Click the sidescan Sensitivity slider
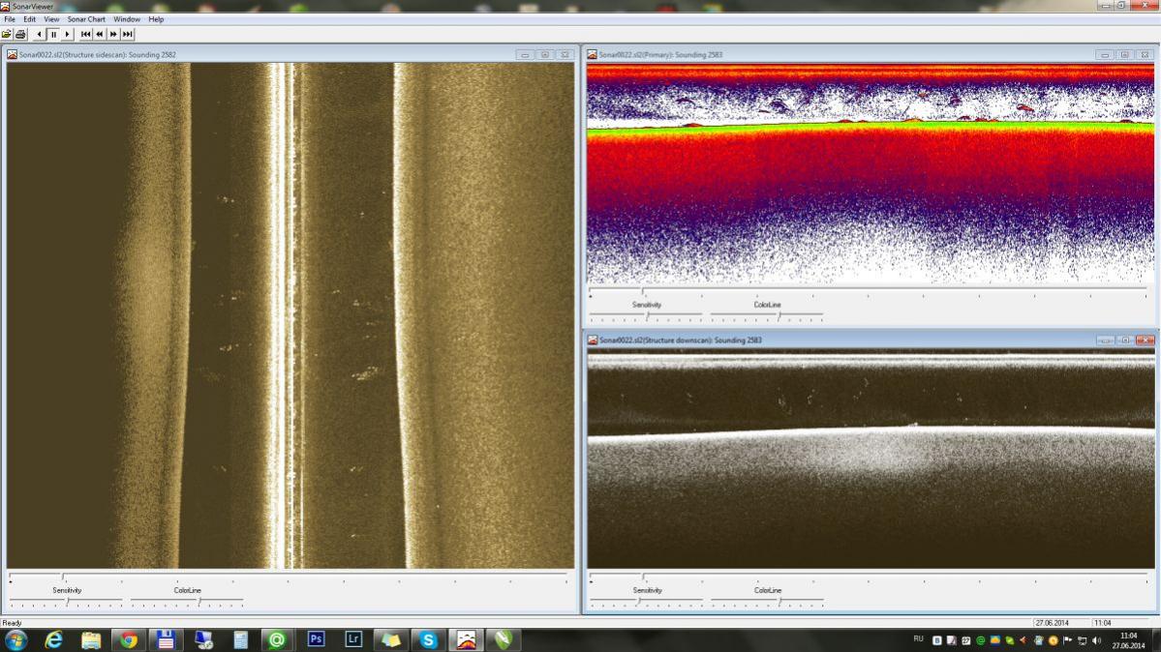 click(67, 602)
